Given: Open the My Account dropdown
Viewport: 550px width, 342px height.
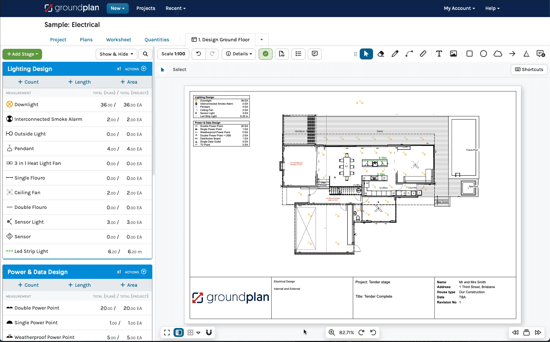Looking at the screenshot, I should [x=459, y=8].
